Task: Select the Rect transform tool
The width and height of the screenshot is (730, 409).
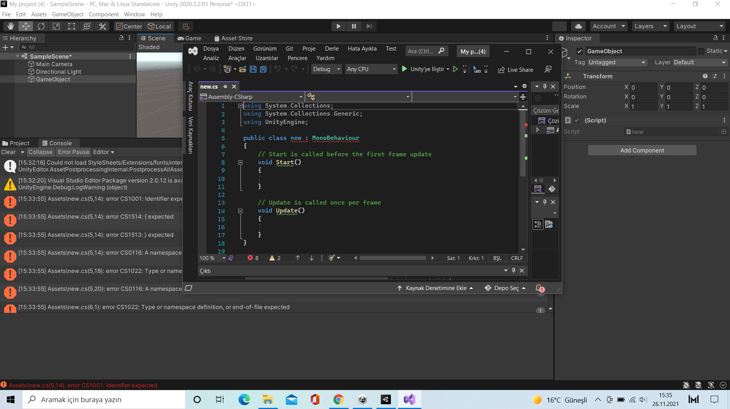Action: point(72,26)
